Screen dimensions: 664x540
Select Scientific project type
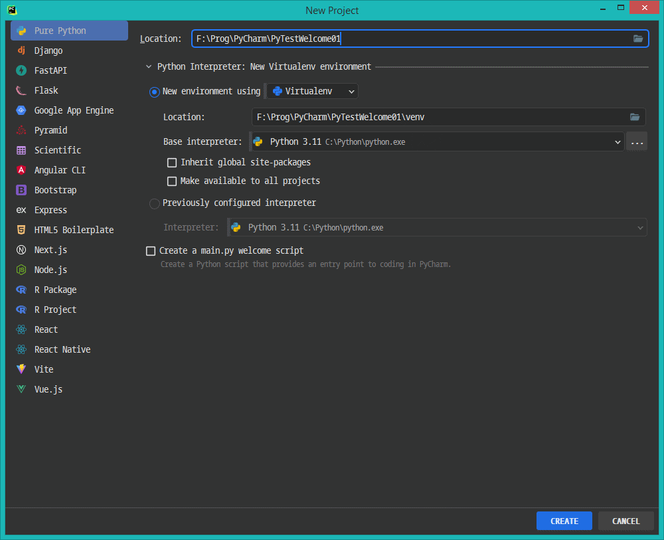tap(70, 150)
